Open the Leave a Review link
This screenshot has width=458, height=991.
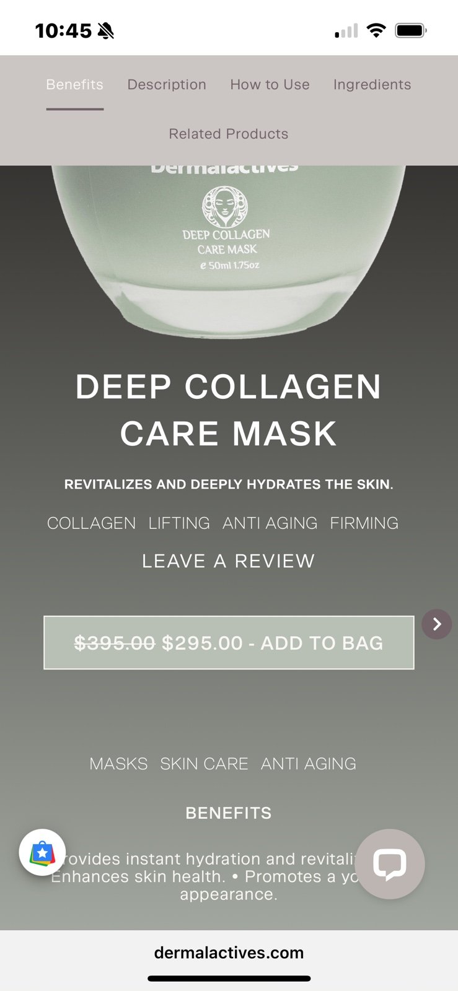(x=229, y=561)
